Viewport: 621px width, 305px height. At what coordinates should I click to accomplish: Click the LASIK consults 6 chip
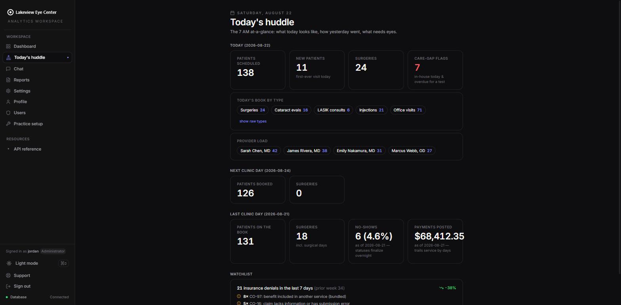[333, 110]
